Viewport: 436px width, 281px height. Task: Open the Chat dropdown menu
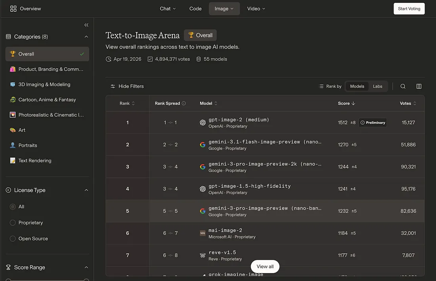tap(168, 9)
